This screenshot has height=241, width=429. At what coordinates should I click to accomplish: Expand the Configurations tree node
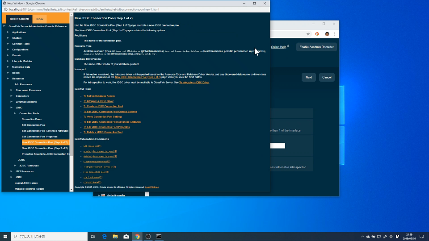[x=8, y=50]
